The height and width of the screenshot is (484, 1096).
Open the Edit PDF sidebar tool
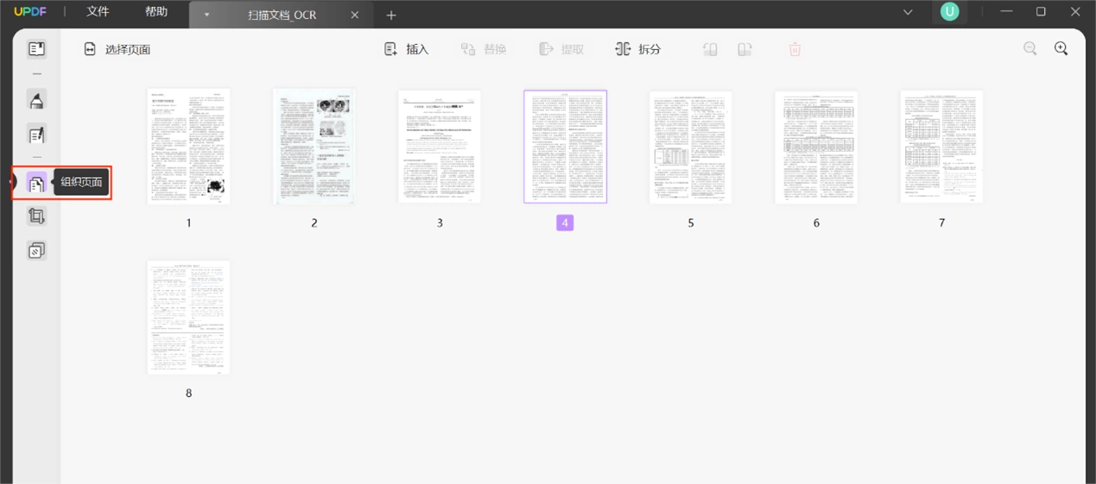tap(36, 135)
